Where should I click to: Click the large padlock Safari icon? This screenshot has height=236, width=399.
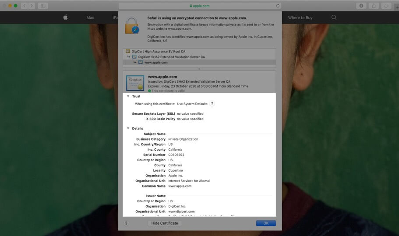(x=132, y=25)
